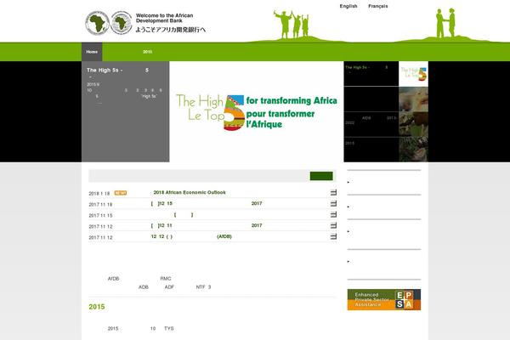The height and width of the screenshot is (340, 510).
Task: Click the dark green button in news header
Action: [x=321, y=176]
